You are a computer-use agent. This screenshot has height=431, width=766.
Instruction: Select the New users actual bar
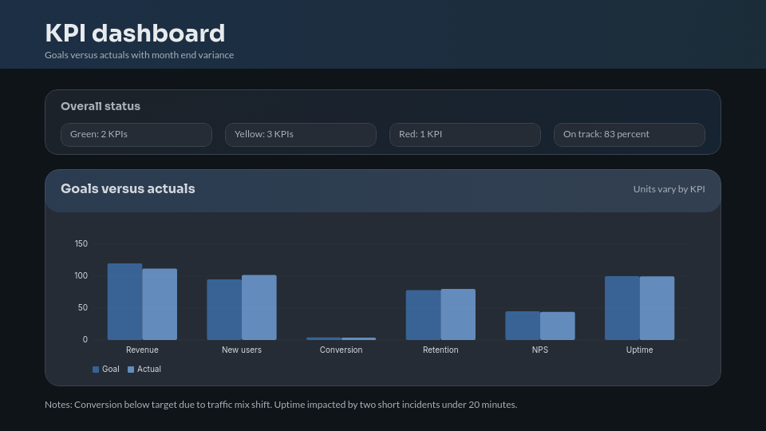[259, 307]
